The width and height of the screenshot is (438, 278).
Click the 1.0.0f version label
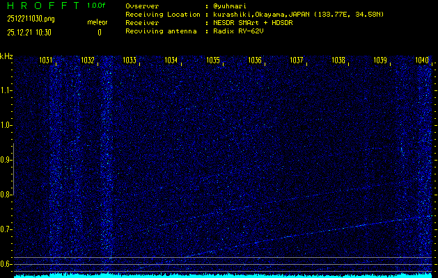[97, 6]
